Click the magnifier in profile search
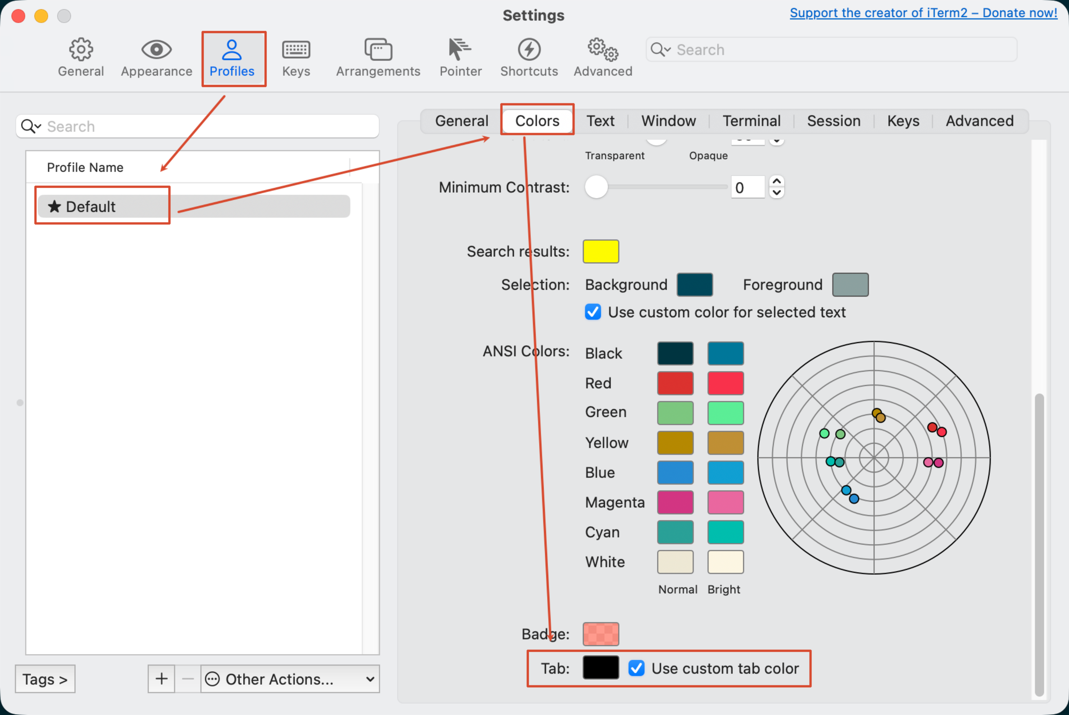Image resolution: width=1069 pixels, height=715 pixels. click(x=31, y=126)
